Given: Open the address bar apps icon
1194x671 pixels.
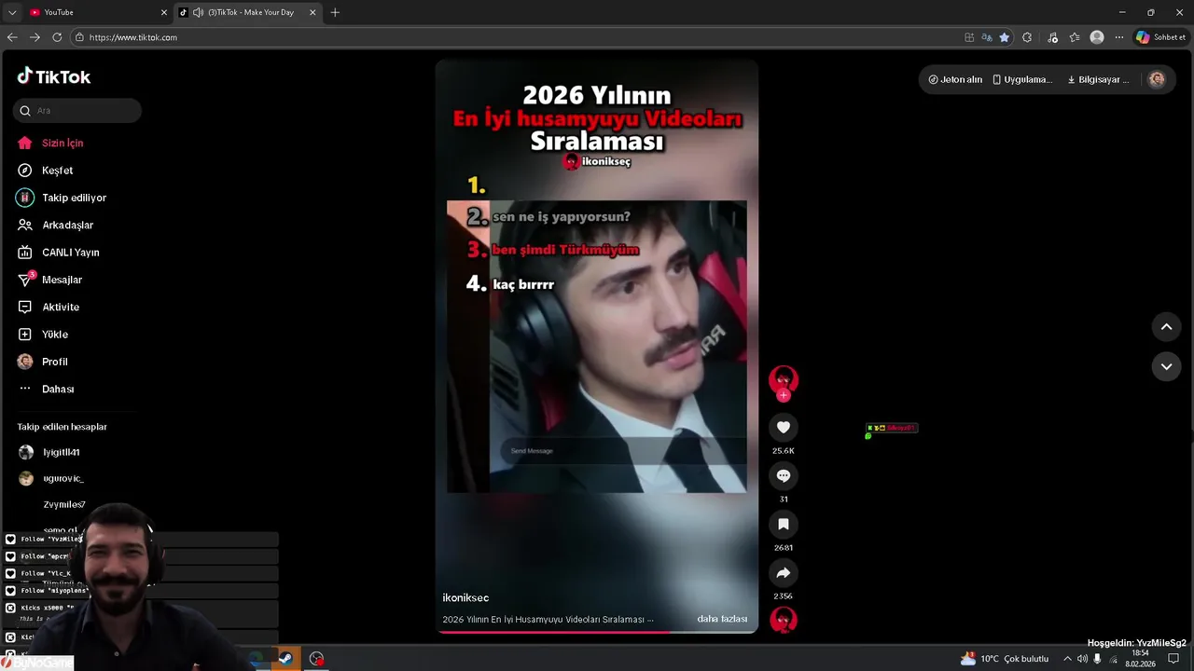Looking at the screenshot, I should click(969, 37).
